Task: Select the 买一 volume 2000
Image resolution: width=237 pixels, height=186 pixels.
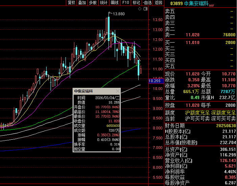Action: [231, 43]
